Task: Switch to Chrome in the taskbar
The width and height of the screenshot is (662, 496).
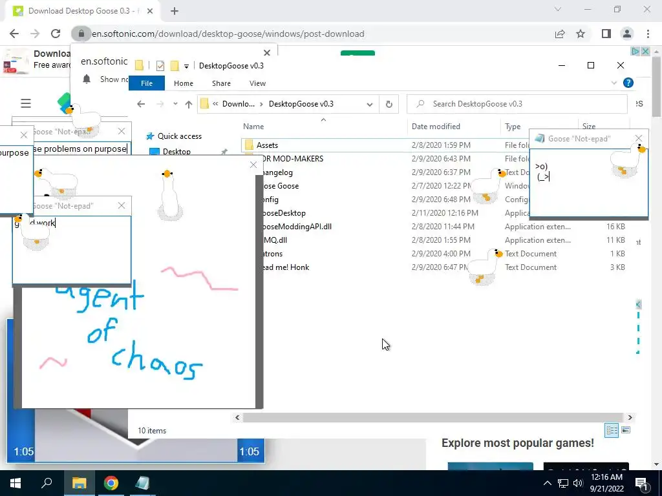Action: [x=111, y=483]
